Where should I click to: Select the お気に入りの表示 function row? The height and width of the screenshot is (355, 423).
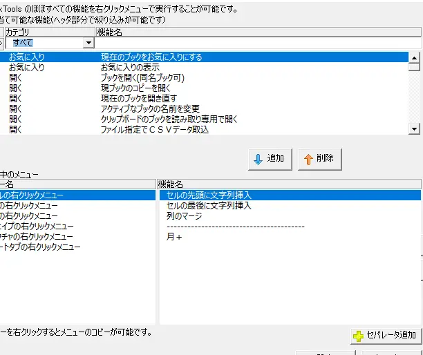click(x=130, y=68)
